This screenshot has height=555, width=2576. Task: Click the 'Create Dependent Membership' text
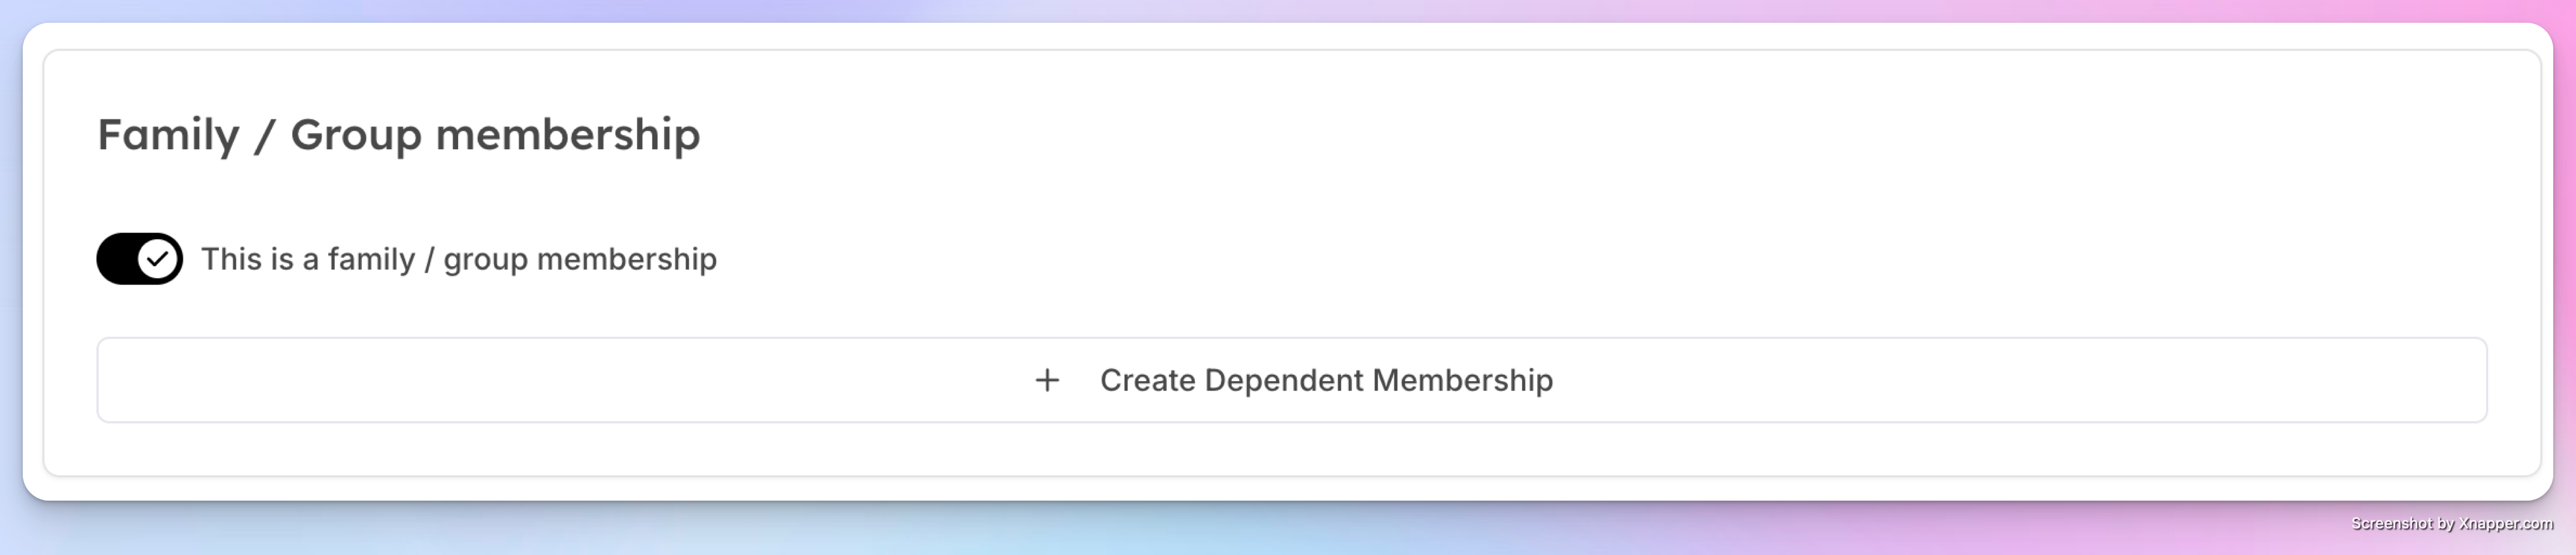[x=1326, y=380]
